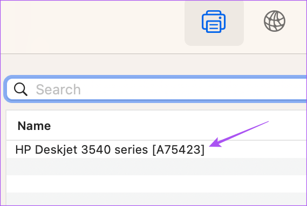
Task: Click the empty white row below gray row
Action: (156, 184)
